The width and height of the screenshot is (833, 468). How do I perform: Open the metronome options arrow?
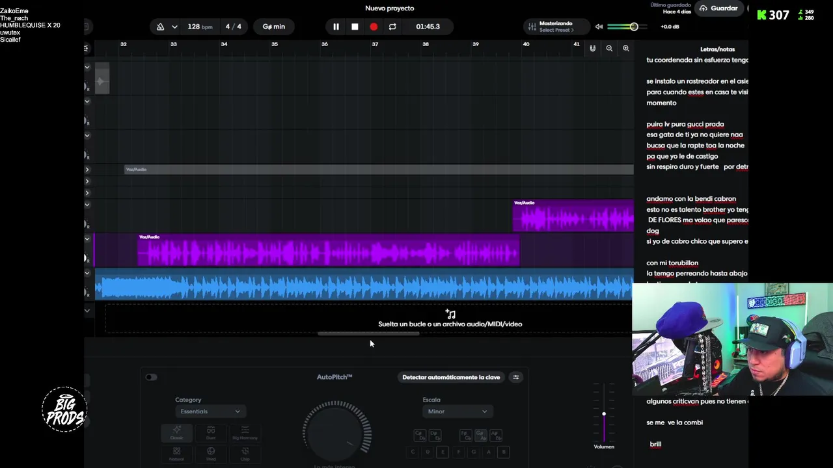(174, 27)
